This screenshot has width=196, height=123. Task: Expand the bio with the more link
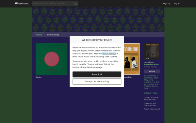point(146,88)
